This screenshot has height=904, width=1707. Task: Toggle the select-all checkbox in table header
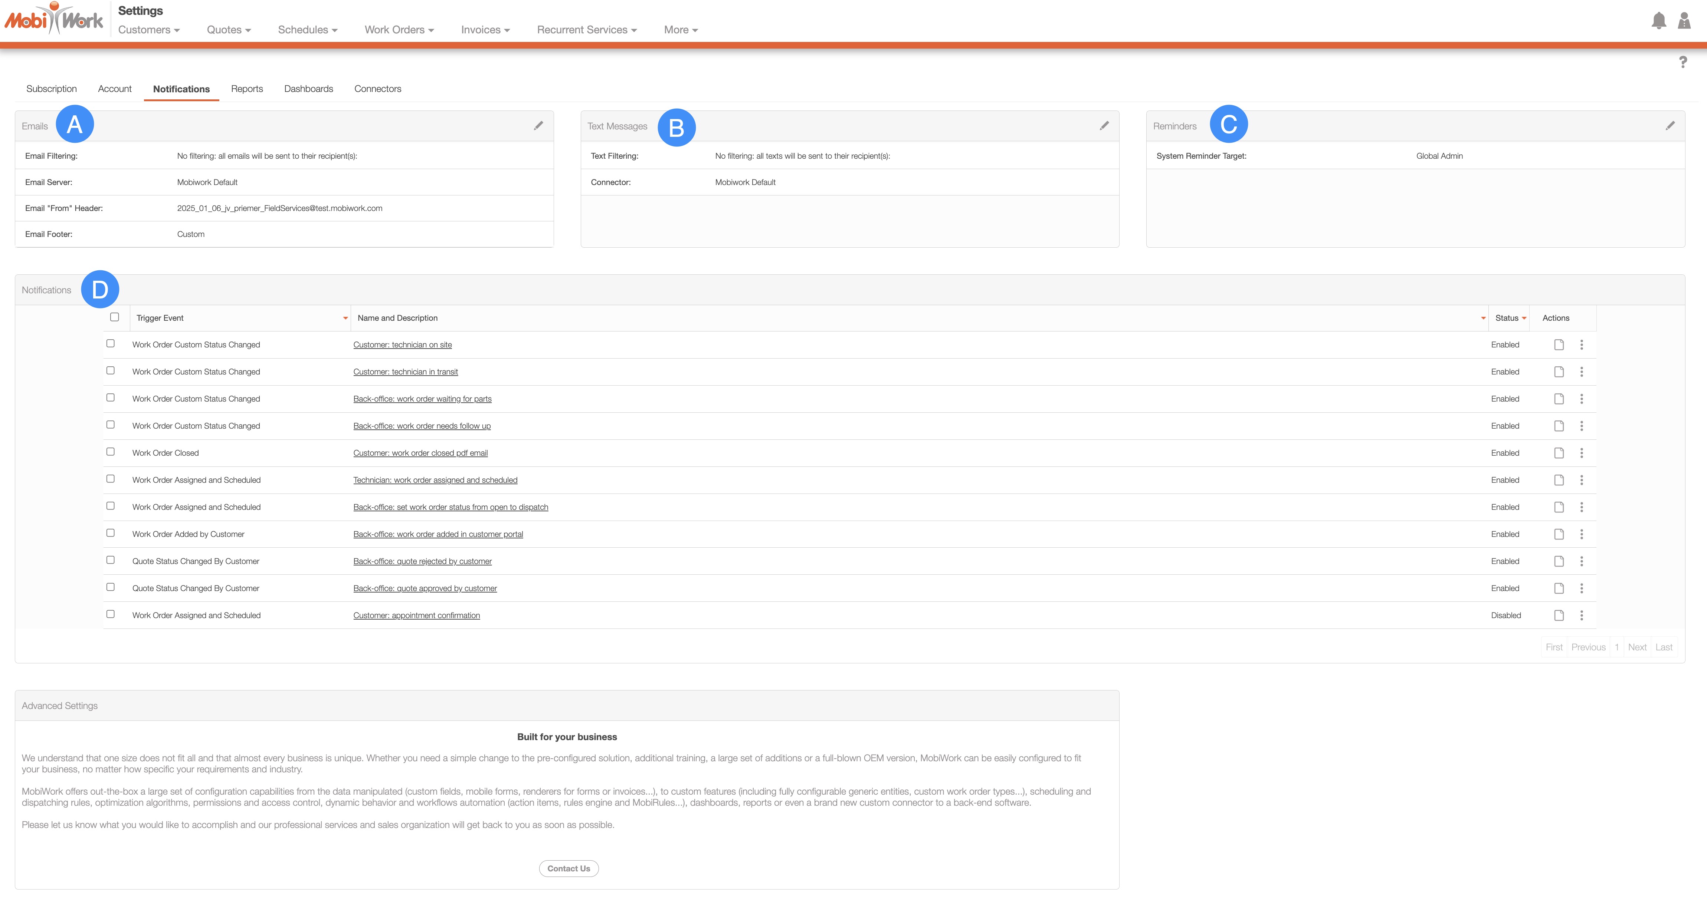(x=115, y=317)
